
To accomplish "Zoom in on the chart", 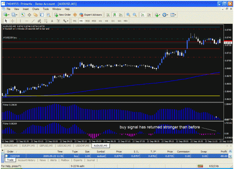I will (128, 15).
